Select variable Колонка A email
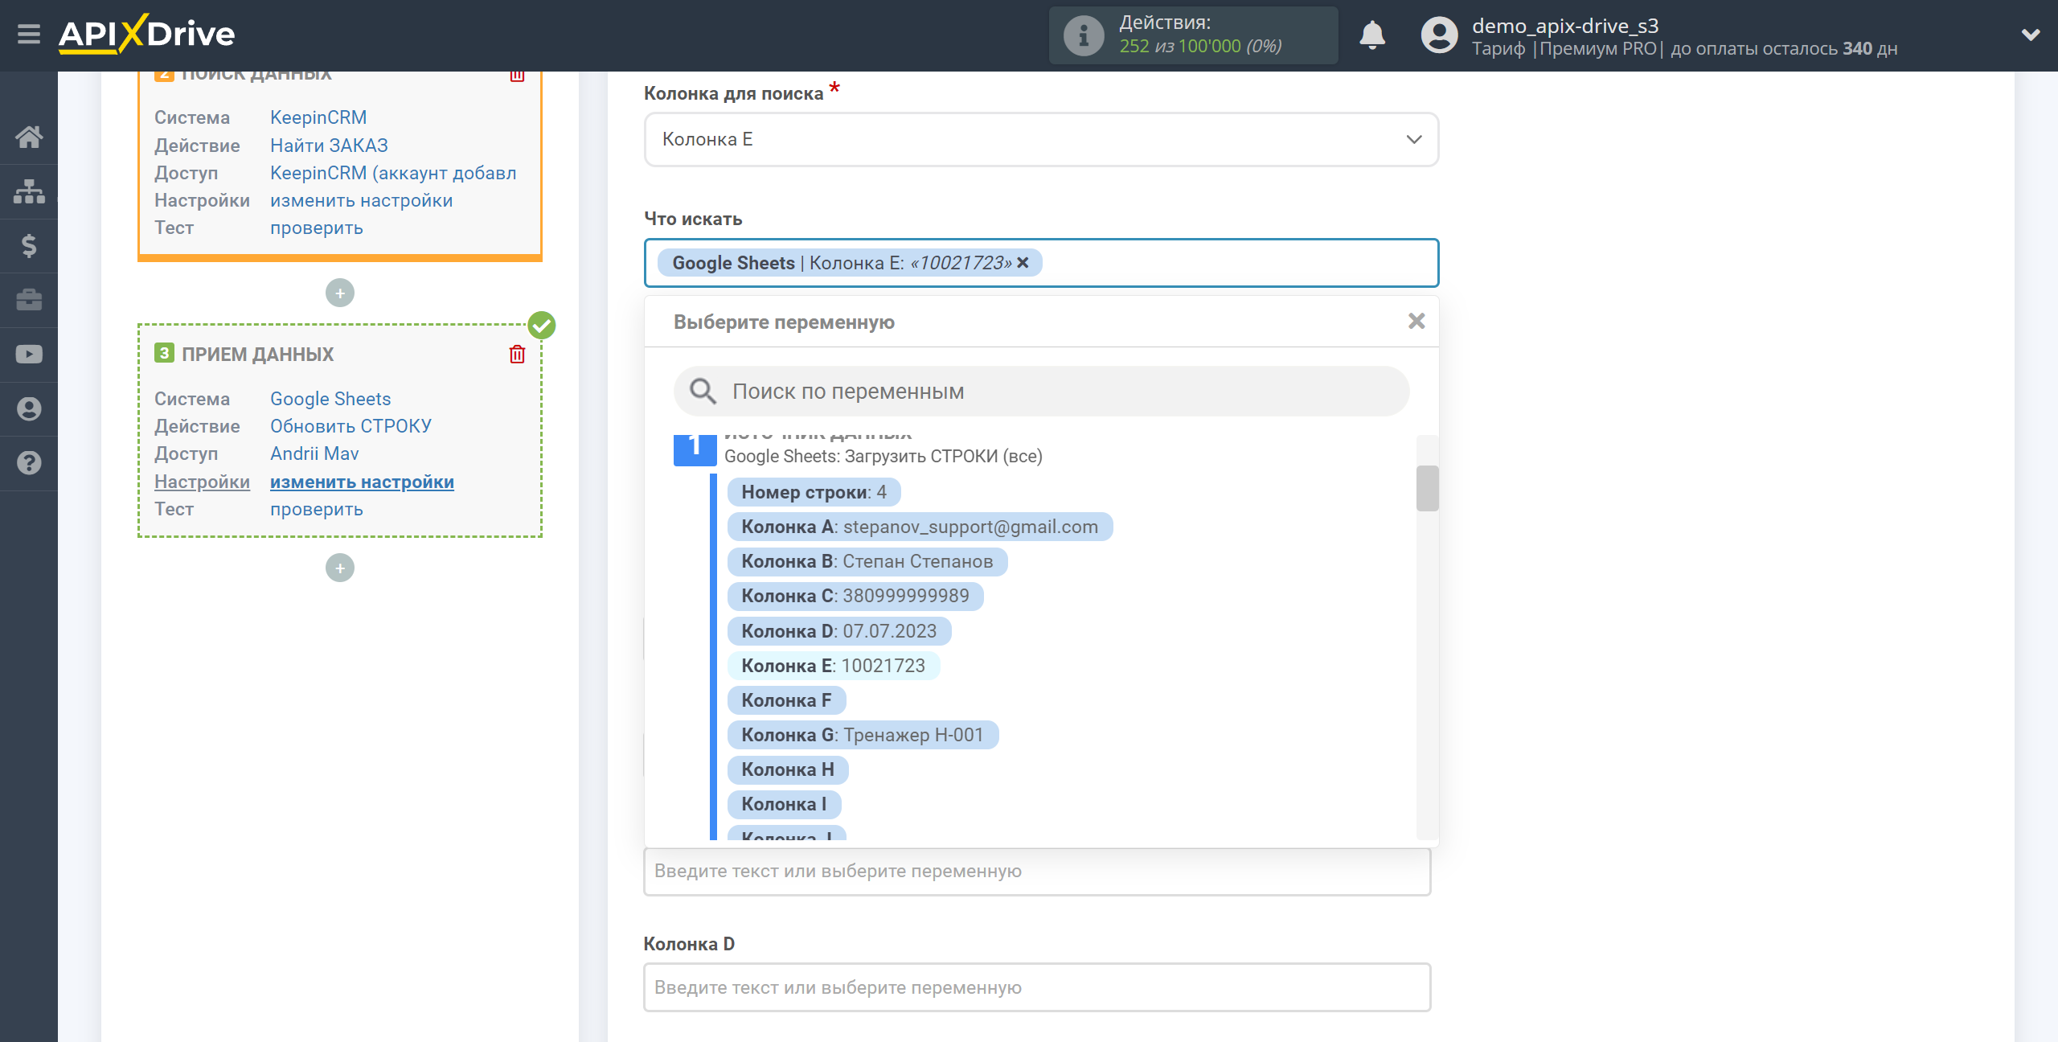2058x1042 pixels. point(920,527)
